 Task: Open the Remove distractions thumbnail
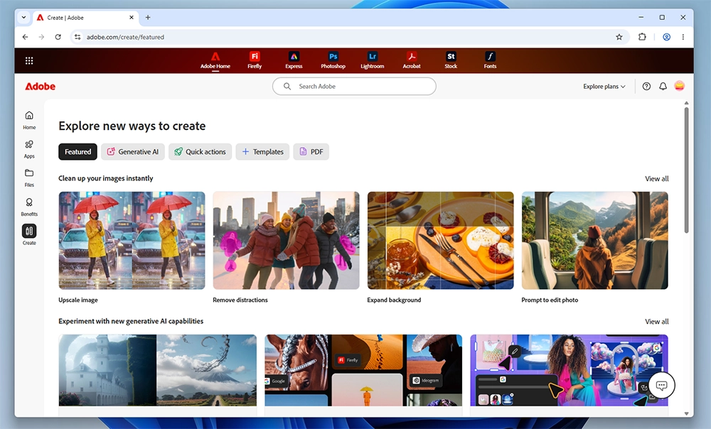point(286,240)
